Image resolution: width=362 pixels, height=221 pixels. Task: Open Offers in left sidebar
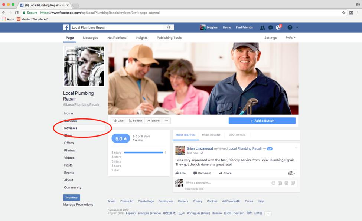pyautogui.click(x=69, y=143)
